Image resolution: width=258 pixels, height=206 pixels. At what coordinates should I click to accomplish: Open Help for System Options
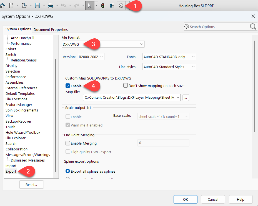[x=241, y=199]
